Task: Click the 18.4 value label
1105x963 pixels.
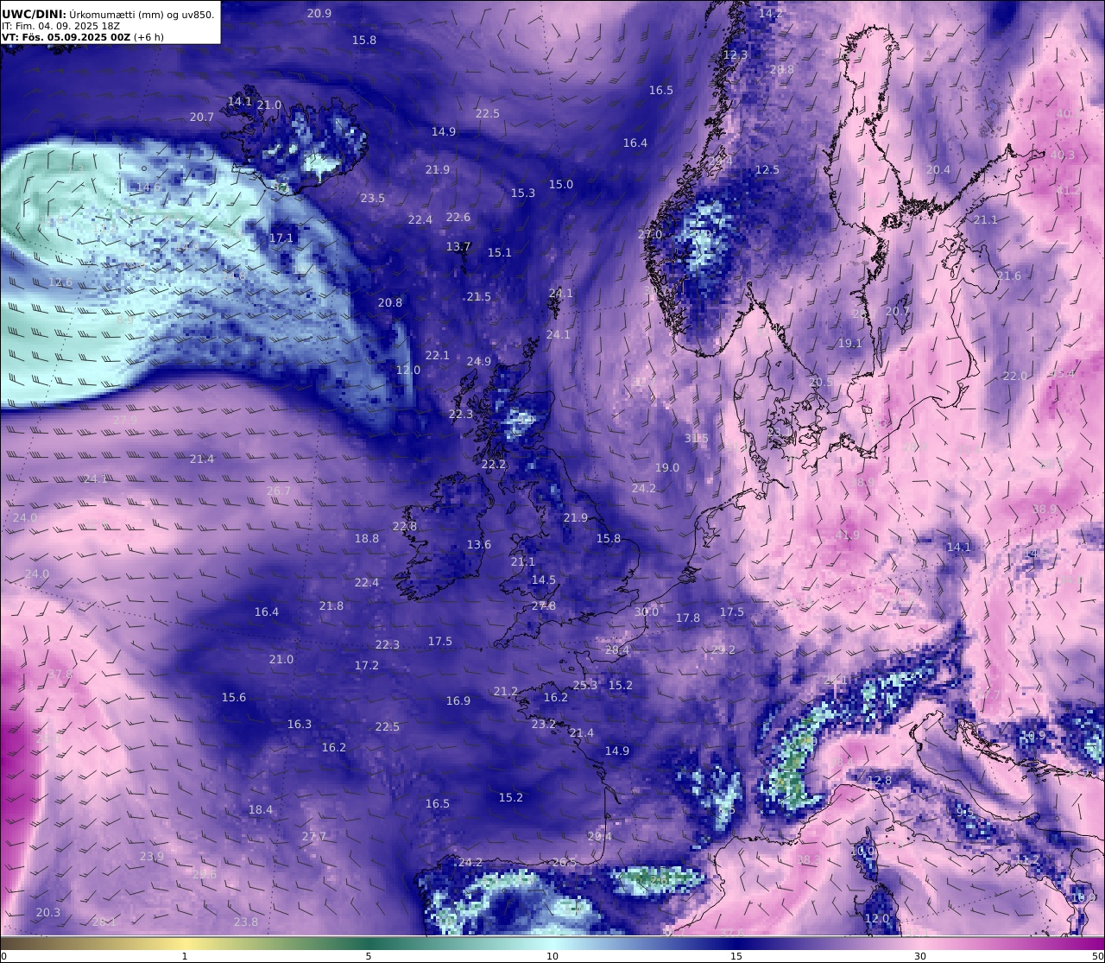Action: coord(261,810)
